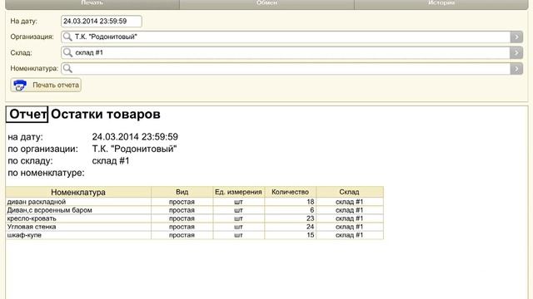Expand the Организация selection arrow
Image resolution: width=533 pixels, height=299 pixels.
(516, 37)
